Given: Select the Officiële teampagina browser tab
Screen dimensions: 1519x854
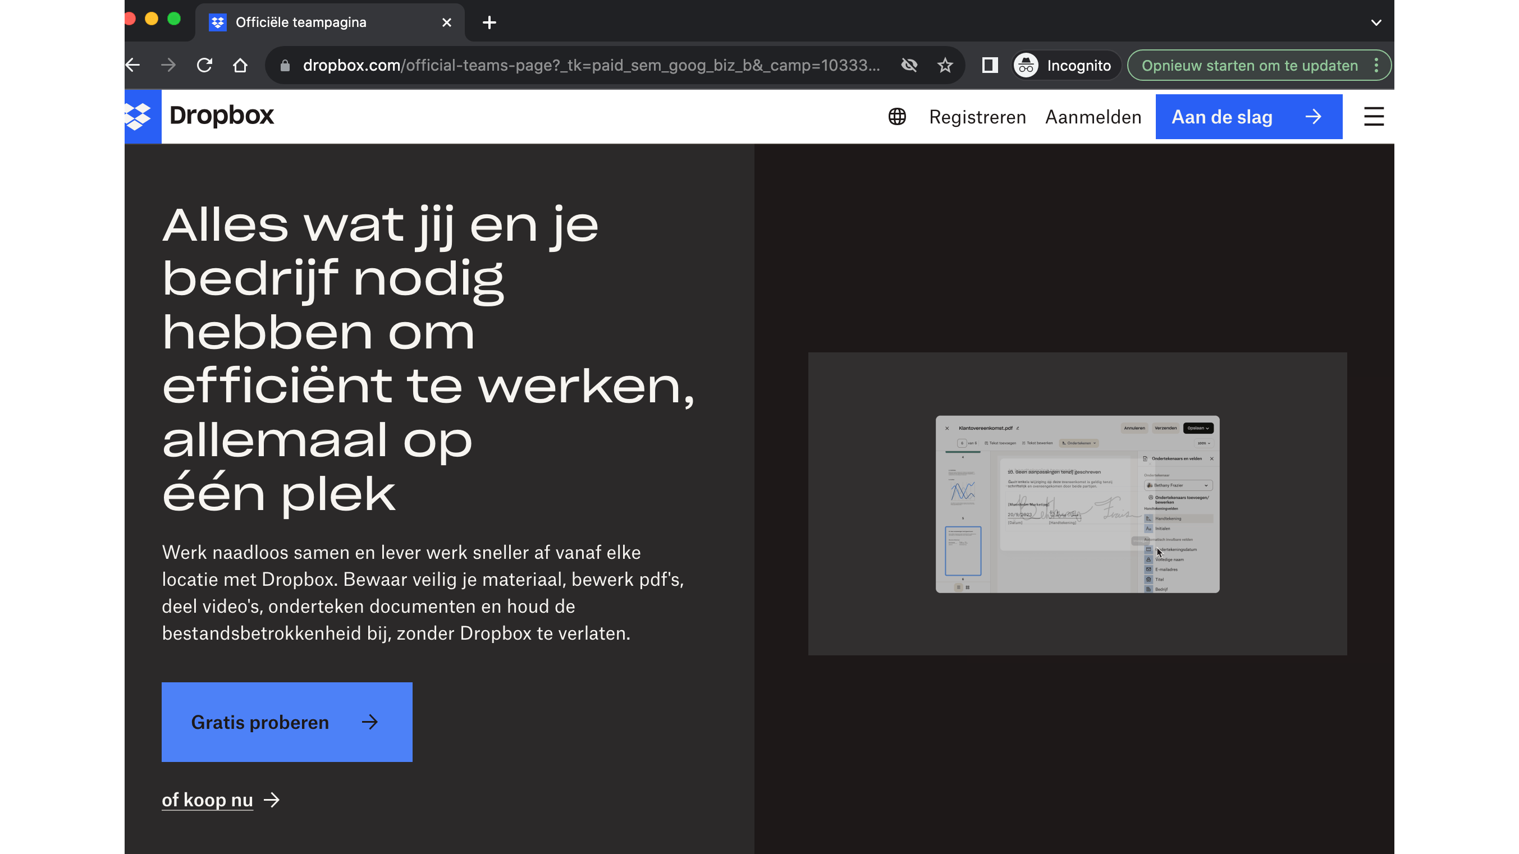Looking at the screenshot, I should tap(301, 22).
